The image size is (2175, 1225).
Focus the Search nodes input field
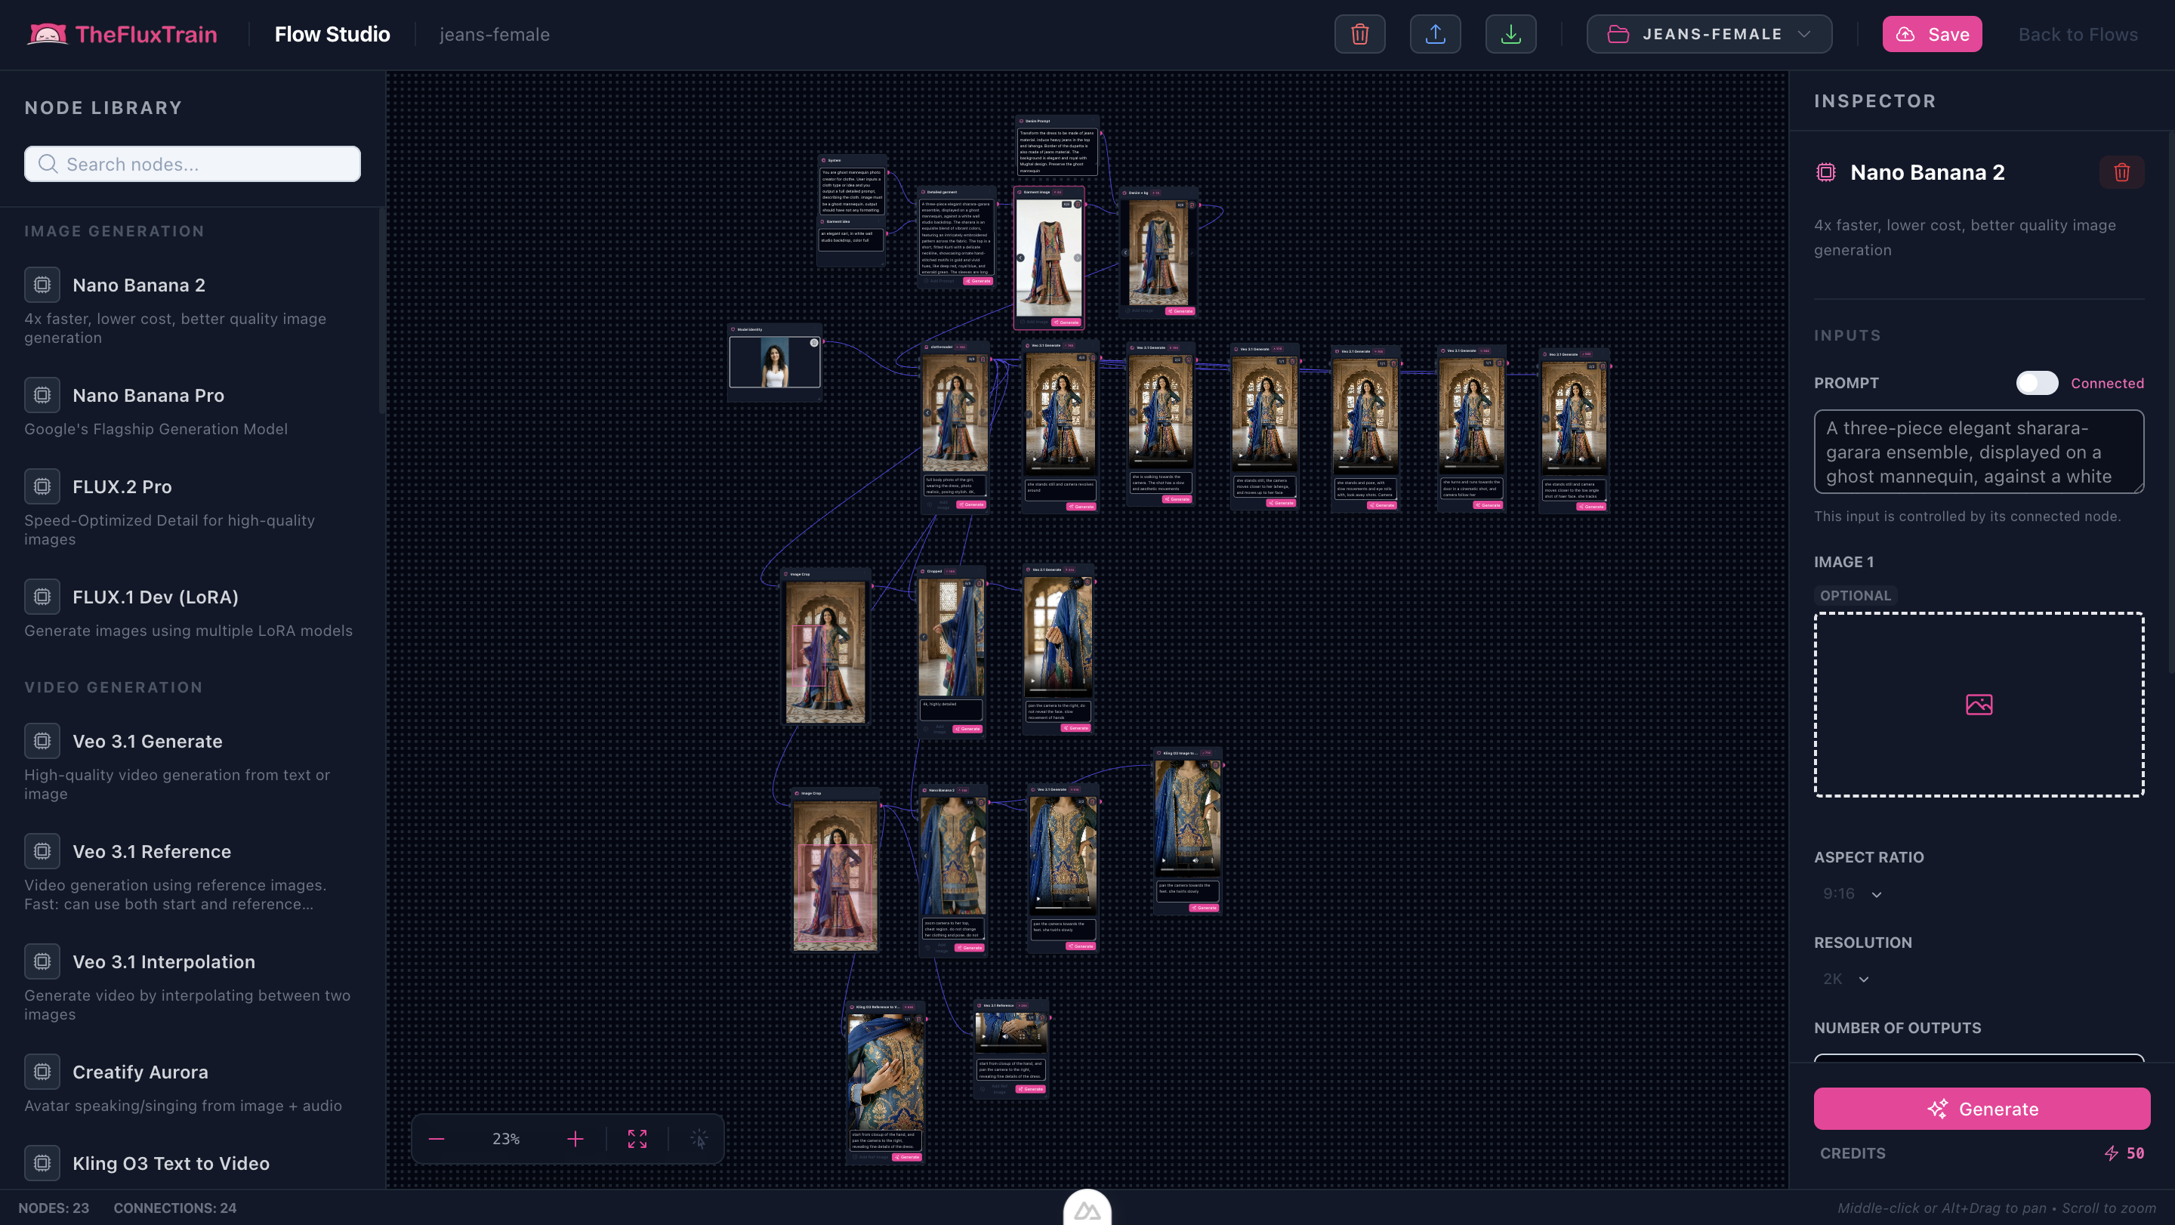click(193, 164)
